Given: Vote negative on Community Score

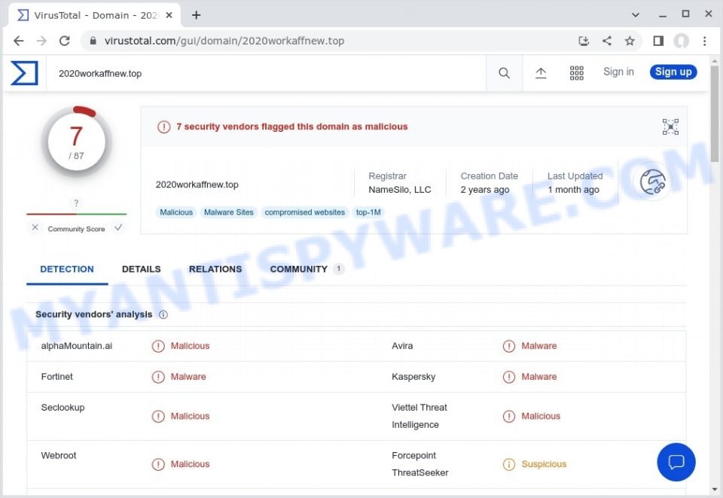Looking at the screenshot, I should pyautogui.click(x=35, y=228).
